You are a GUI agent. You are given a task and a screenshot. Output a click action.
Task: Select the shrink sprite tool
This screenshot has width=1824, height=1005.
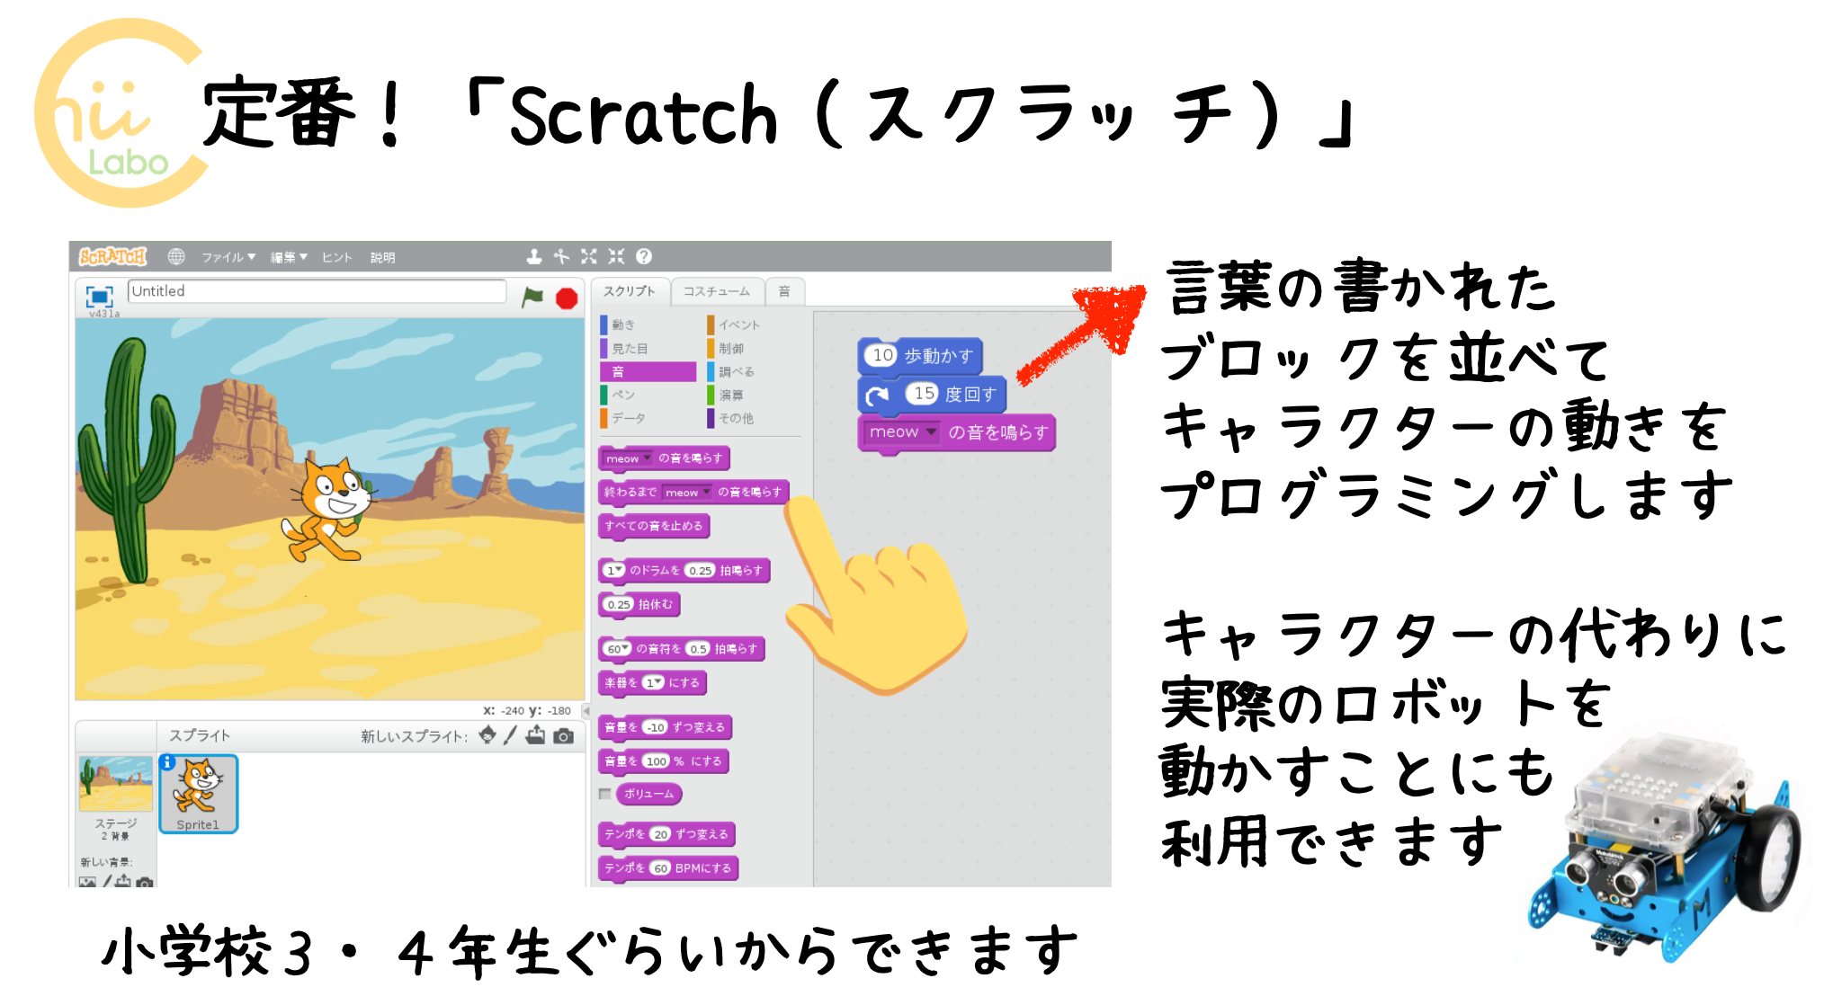pos(617,256)
